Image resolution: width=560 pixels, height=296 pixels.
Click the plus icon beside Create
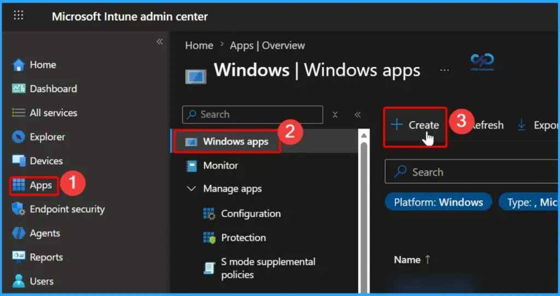click(x=396, y=125)
